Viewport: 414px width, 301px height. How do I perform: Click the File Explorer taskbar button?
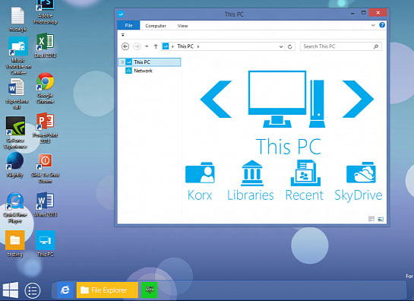107,290
